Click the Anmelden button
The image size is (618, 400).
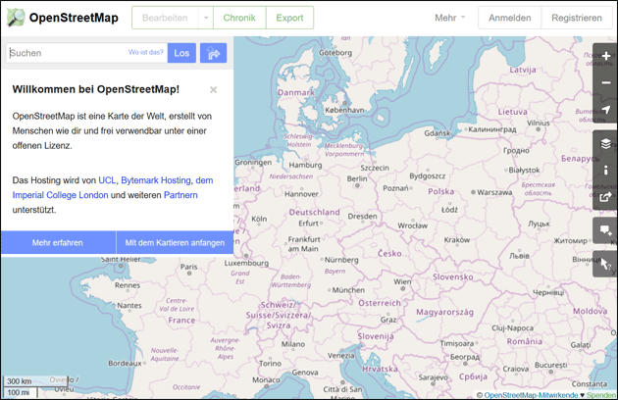(510, 18)
